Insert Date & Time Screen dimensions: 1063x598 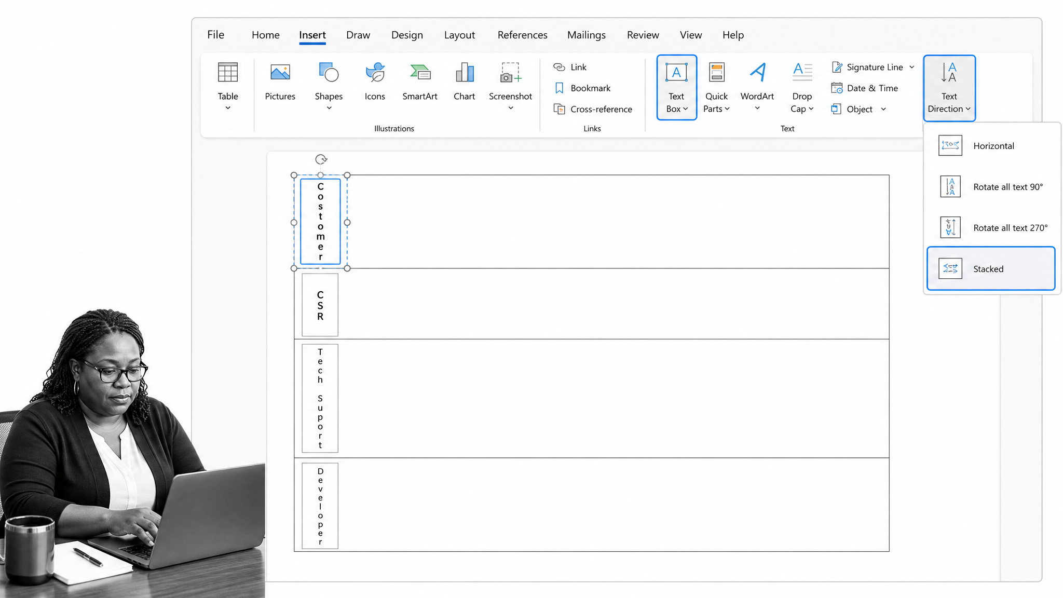pos(865,88)
